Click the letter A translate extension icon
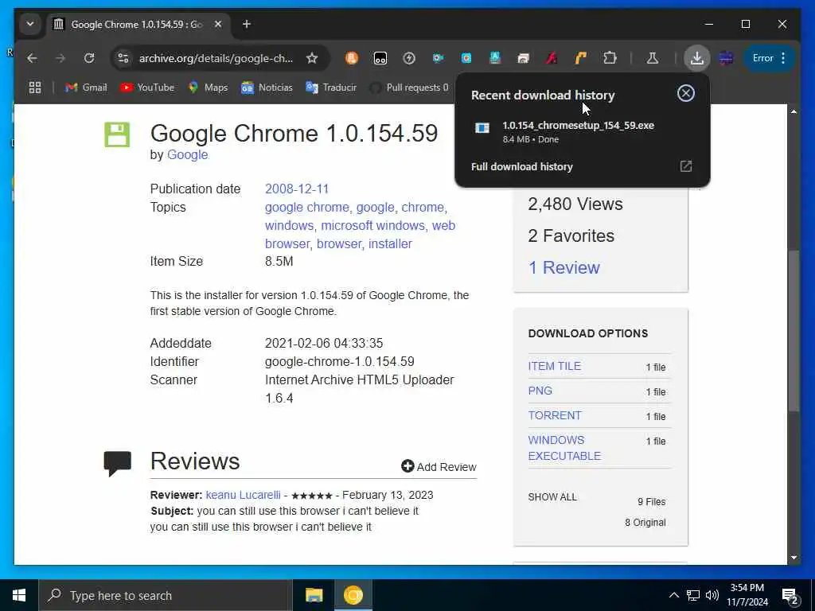The image size is (815, 611). click(495, 58)
